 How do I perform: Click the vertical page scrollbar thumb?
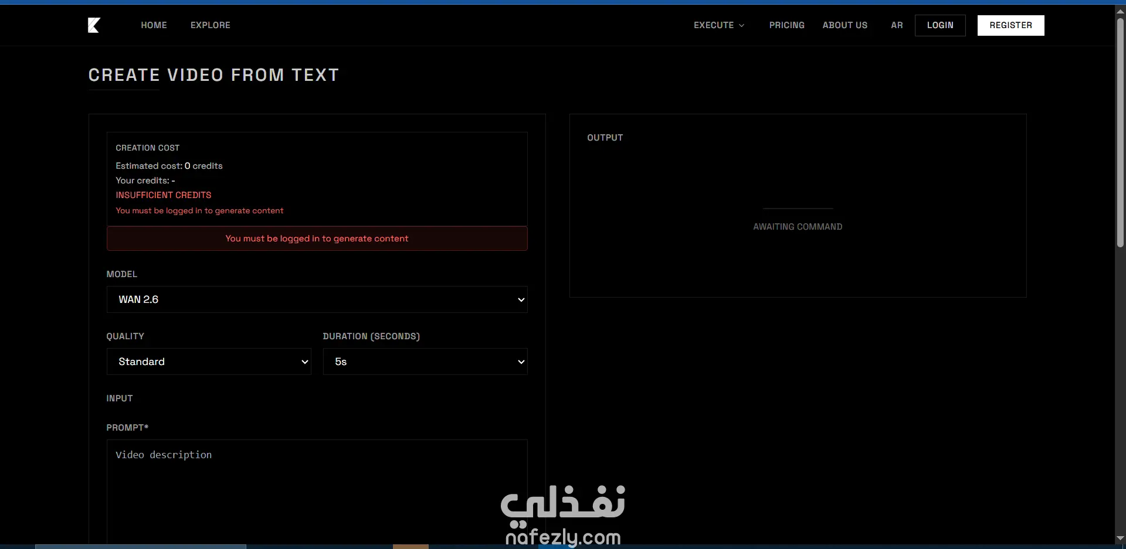(1120, 132)
